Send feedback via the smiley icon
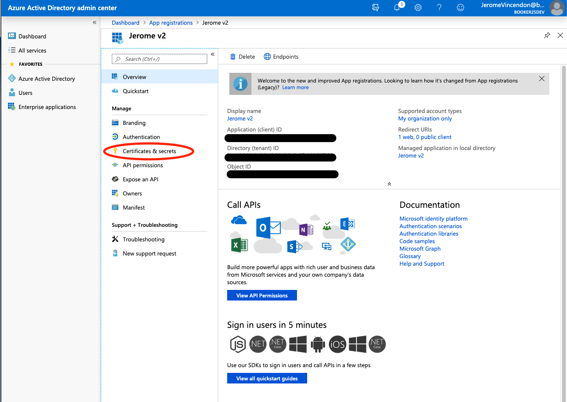This screenshot has height=402, width=567. pyautogui.click(x=460, y=8)
